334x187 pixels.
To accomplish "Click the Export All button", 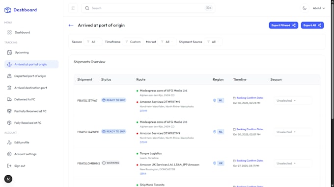I will coord(312,25).
